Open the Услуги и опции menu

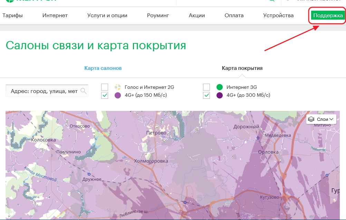pyautogui.click(x=106, y=15)
